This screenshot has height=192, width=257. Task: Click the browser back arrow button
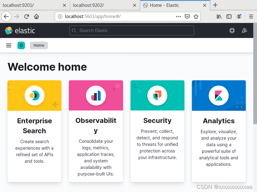click(x=6, y=16)
